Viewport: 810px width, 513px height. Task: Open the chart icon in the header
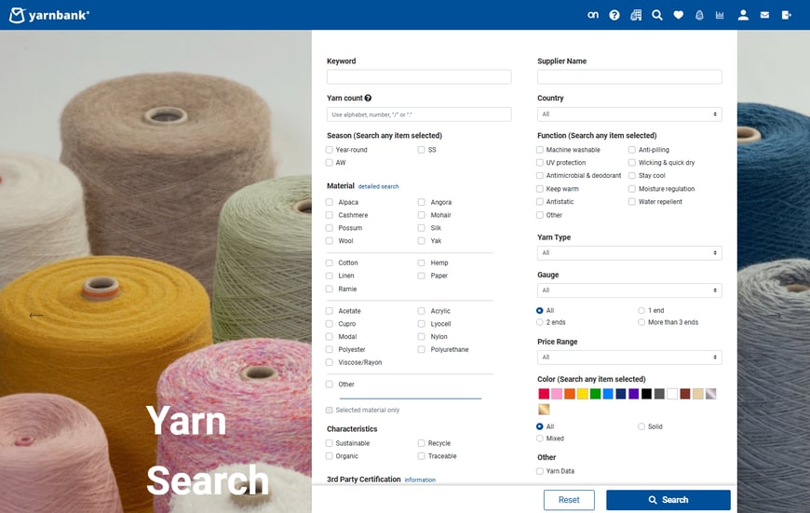(x=720, y=15)
